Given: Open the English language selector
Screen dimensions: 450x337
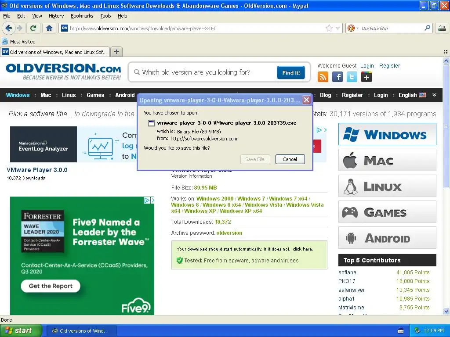Looking at the screenshot, I should [412, 95].
